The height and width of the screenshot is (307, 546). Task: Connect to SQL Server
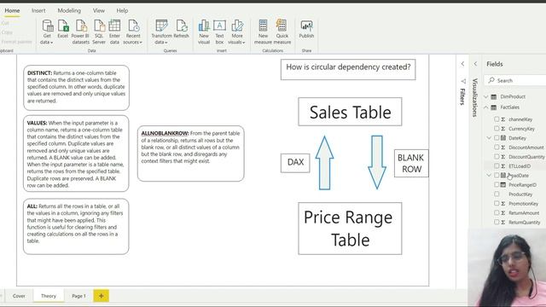click(99, 32)
